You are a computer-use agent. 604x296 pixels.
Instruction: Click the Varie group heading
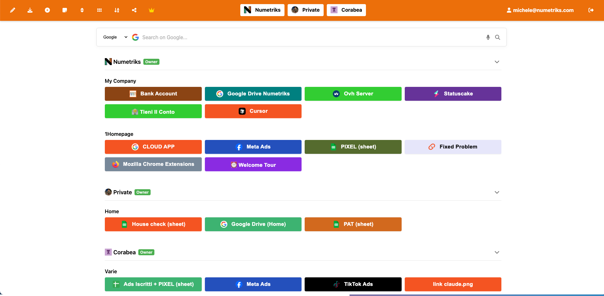point(111,271)
